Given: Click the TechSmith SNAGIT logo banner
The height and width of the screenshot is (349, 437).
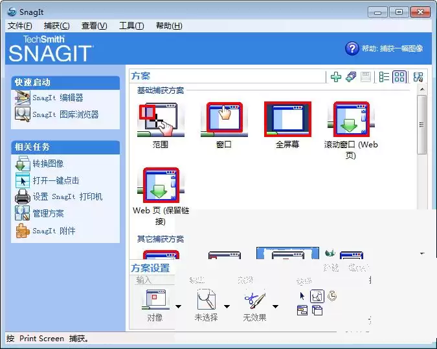Looking at the screenshot, I should coord(50,48).
